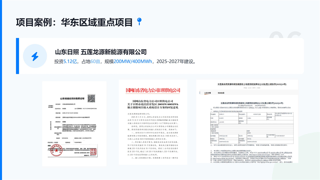Select the slide title 项目案例：华东区域重点项目
The height and width of the screenshot is (180, 320).
(74, 22)
